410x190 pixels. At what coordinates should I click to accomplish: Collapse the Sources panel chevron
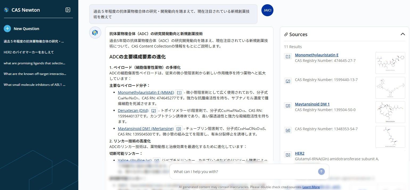pyautogui.click(x=403, y=34)
